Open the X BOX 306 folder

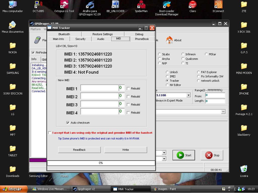[244, 27]
